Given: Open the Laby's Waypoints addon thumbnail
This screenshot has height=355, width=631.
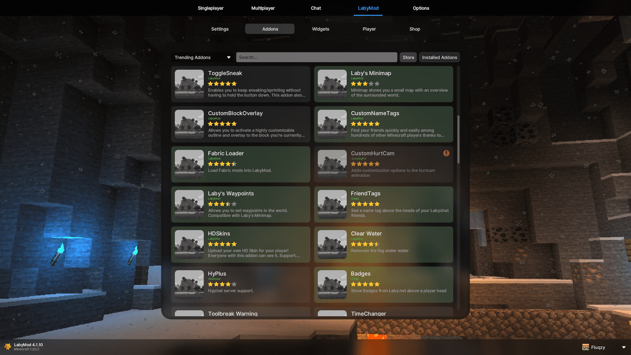Looking at the screenshot, I should [x=189, y=204].
